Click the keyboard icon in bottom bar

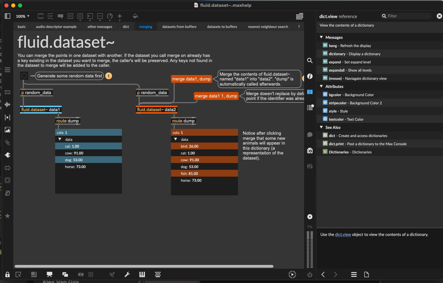pyautogui.click(x=158, y=274)
